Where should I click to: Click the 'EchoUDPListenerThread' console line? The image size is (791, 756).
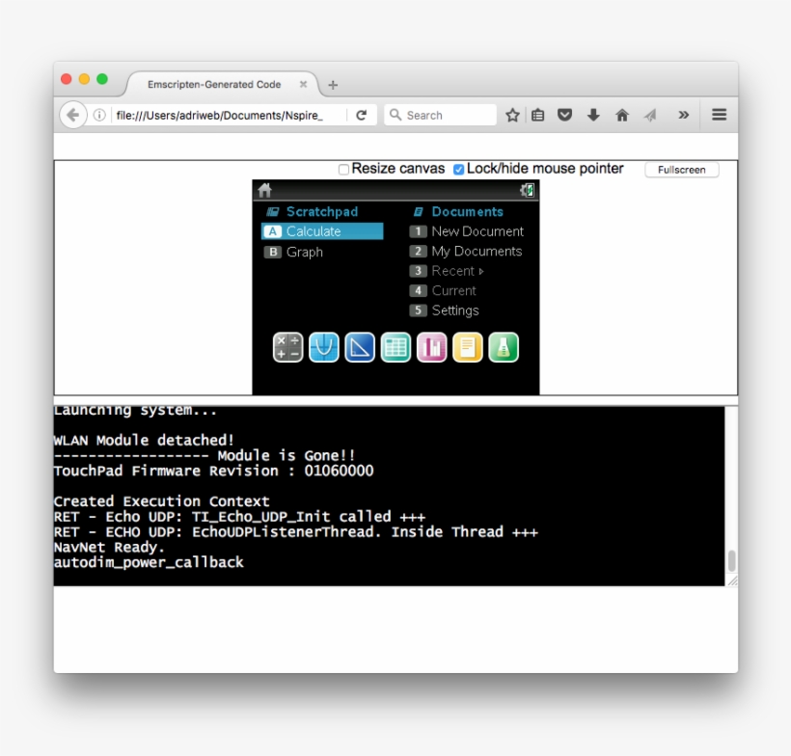[296, 532]
